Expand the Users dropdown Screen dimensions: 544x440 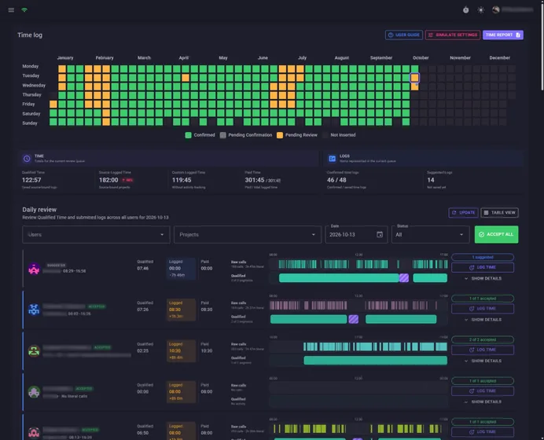(x=96, y=235)
